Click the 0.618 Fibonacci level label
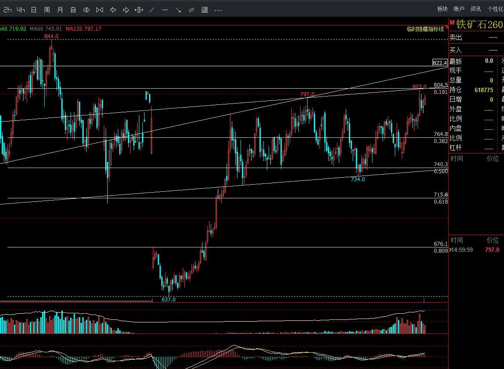The image size is (504, 369). point(441,202)
